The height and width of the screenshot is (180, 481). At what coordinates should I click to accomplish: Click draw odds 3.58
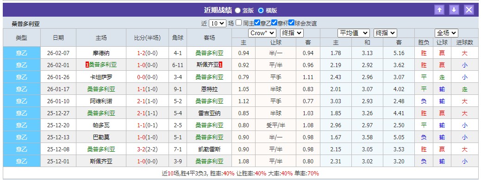point(367,137)
